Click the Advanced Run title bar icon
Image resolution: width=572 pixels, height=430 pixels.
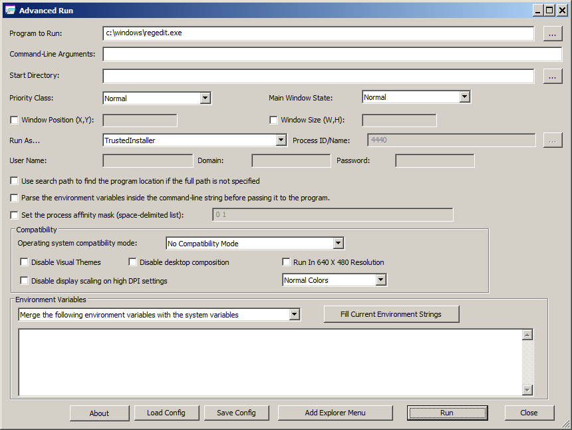[x=10, y=10]
